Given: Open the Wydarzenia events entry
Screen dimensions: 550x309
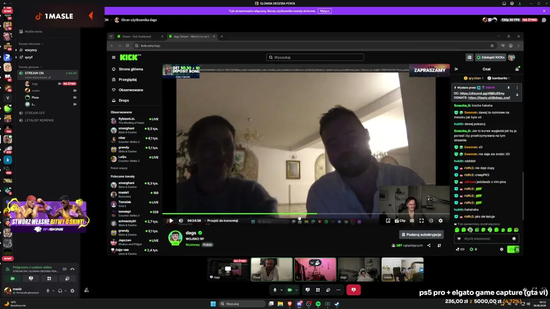Looking at the screenshot, I should tap(34, 31).
